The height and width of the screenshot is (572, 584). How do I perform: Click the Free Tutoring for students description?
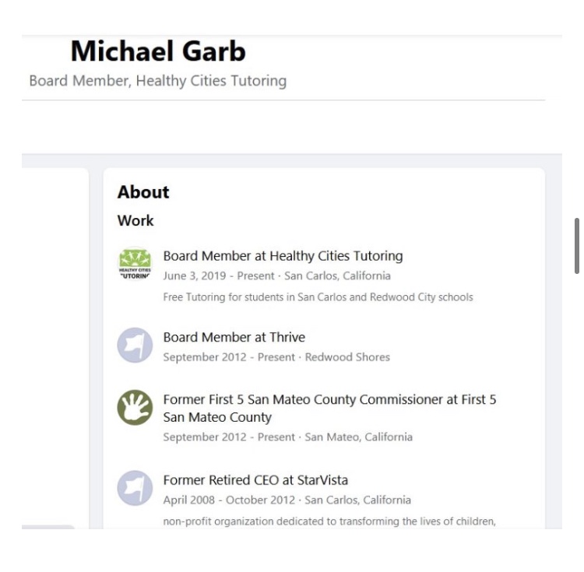pyautogui.click(x=318, y=297)
